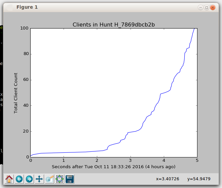The image size is (222, 188).
Task: Minimize the Figure 1 window
Action: coord(200,7)
